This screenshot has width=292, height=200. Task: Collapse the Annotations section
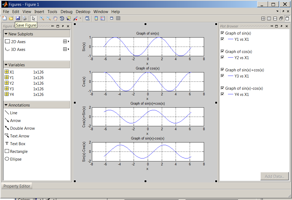pyautogui.click(x=6, y=105)
